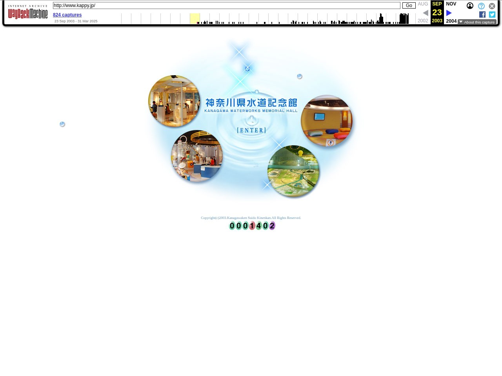Open the 824 captures link
Viewport: 502px width, 376px height.
point(67,15)
